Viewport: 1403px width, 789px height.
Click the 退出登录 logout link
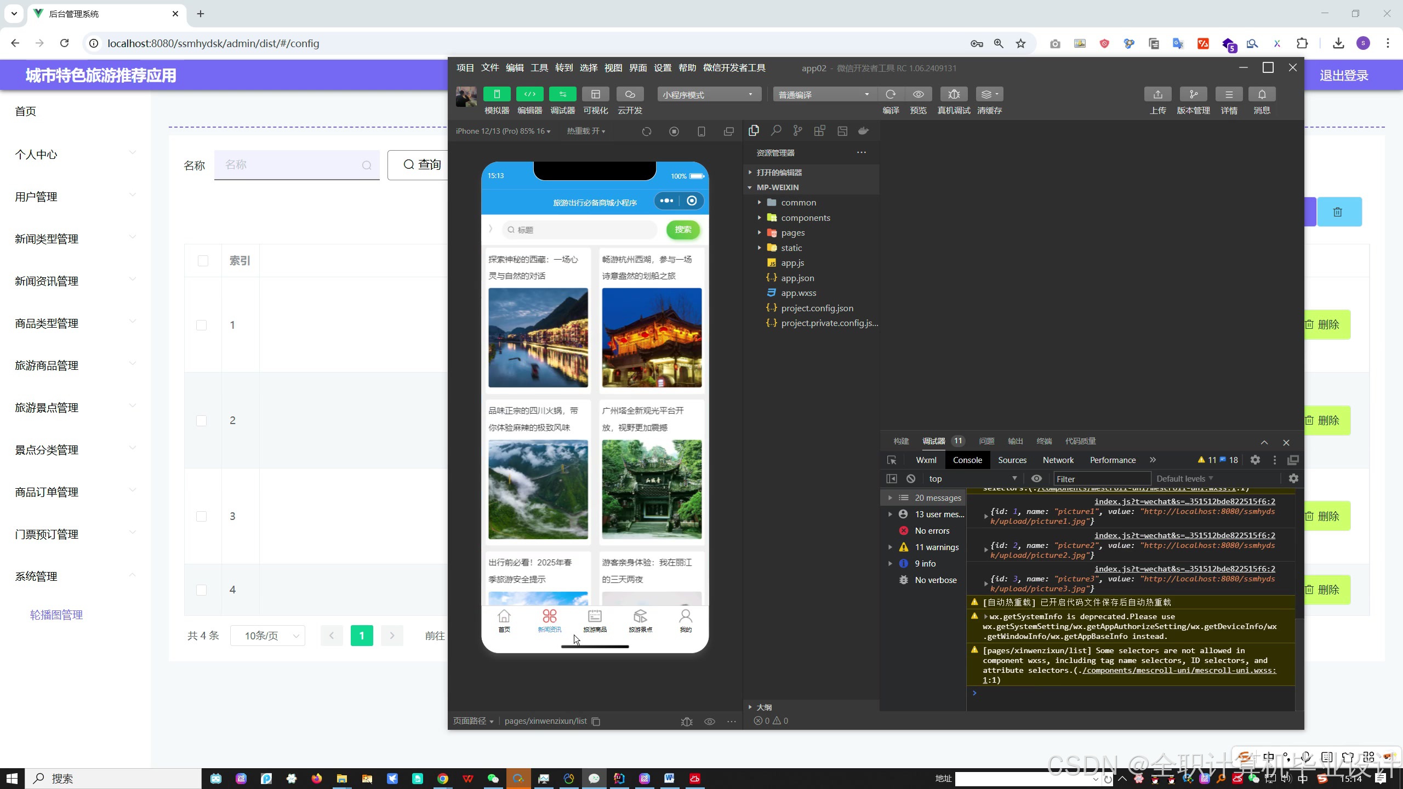[x=1343, y=76]
